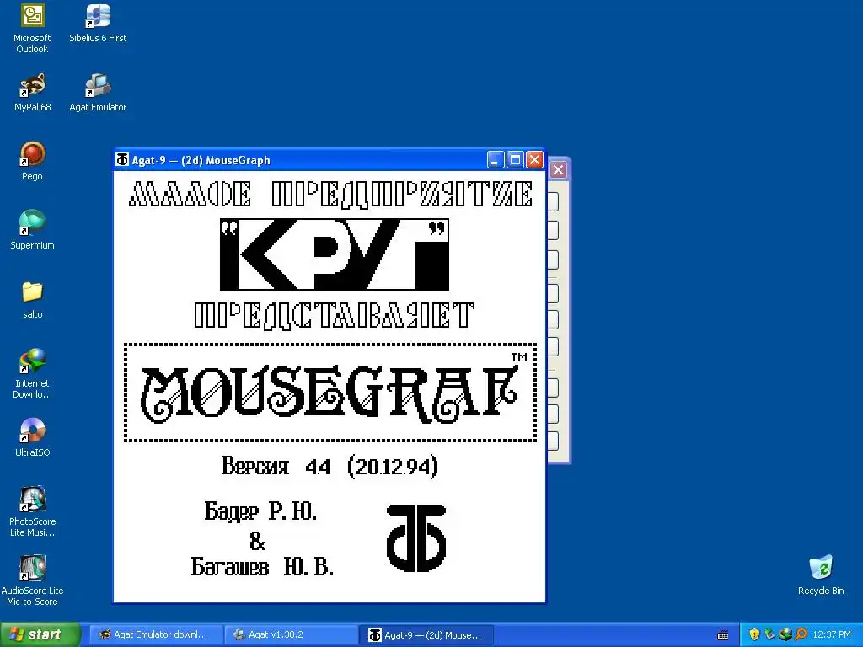The image size is (863, 647).
Task: Select the MyPal 68 desktop icon
Action: (33, 92)
